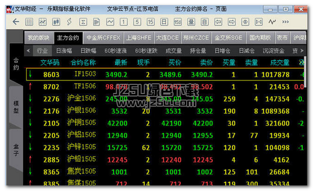Image resolution: width=313 pixels, height=191 pixels.
Task: Open the document page icon
Action: pyautogui.click(x=96, y=22)
